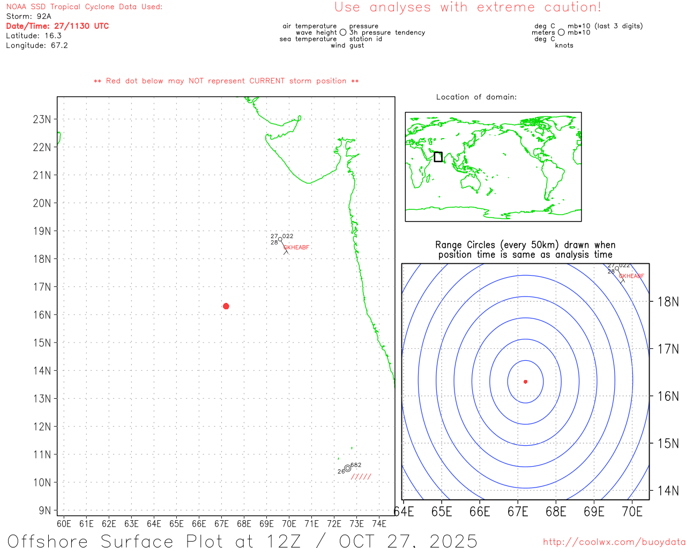This screenshot has width=686, height=548.
Task: Click the 'wind gust' legend label
Action: pyautogui.click(x=347, y=45)
